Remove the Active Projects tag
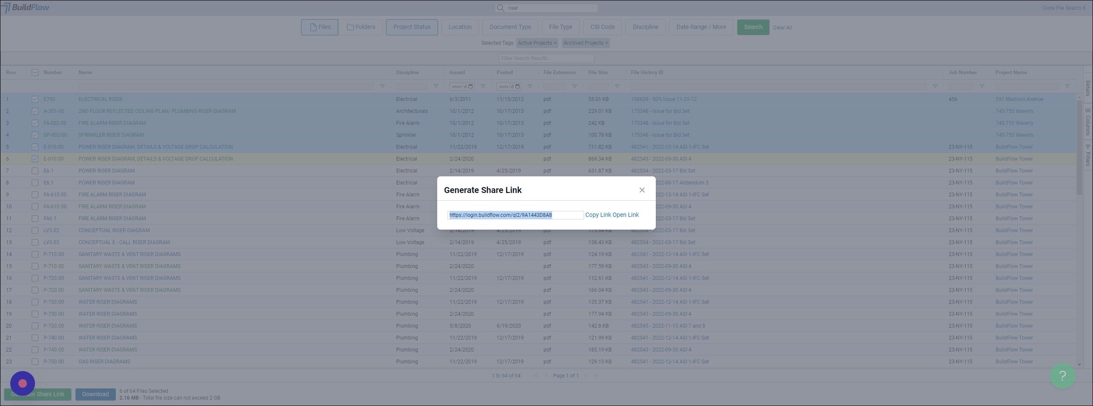The width and height of the screenshot is (1093, 406). 555,43
